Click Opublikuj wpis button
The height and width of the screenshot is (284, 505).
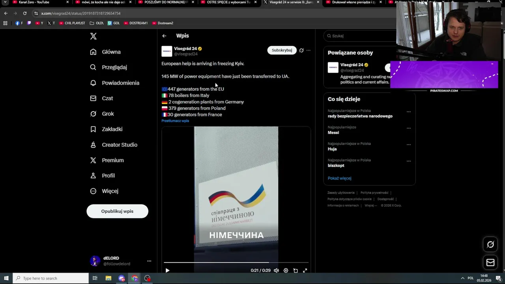(117, 211)
